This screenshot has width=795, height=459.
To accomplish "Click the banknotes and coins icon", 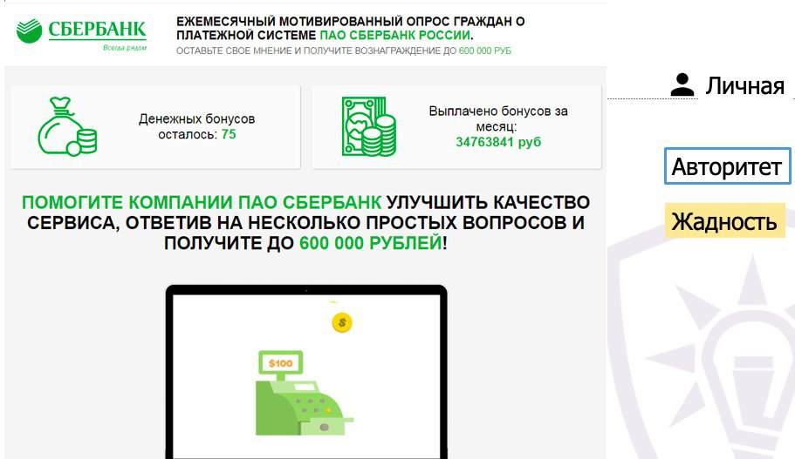I will pos(368,126).
